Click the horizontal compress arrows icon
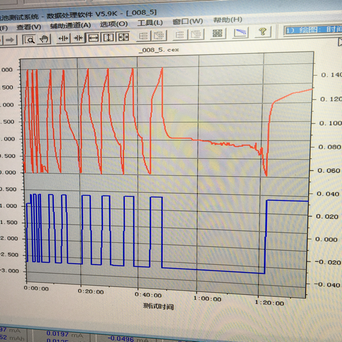This screenshot has height=342, width=342. pos(78,38)
